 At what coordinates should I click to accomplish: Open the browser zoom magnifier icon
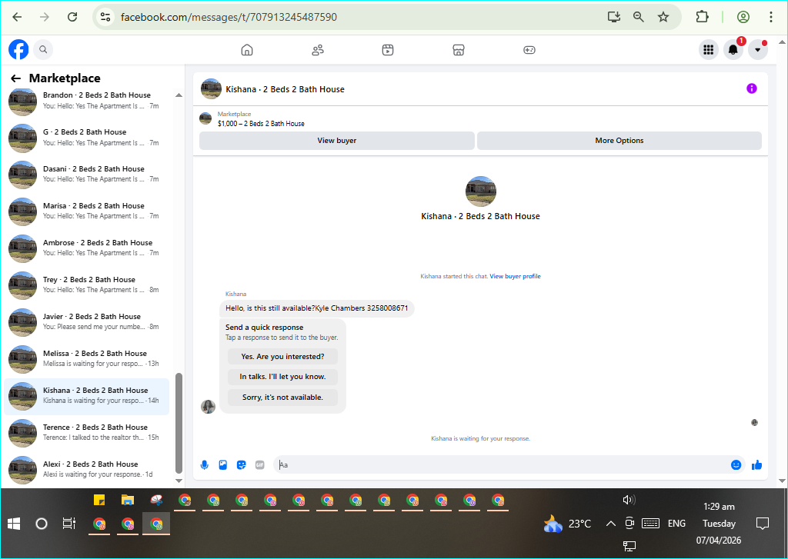(638, 17)
